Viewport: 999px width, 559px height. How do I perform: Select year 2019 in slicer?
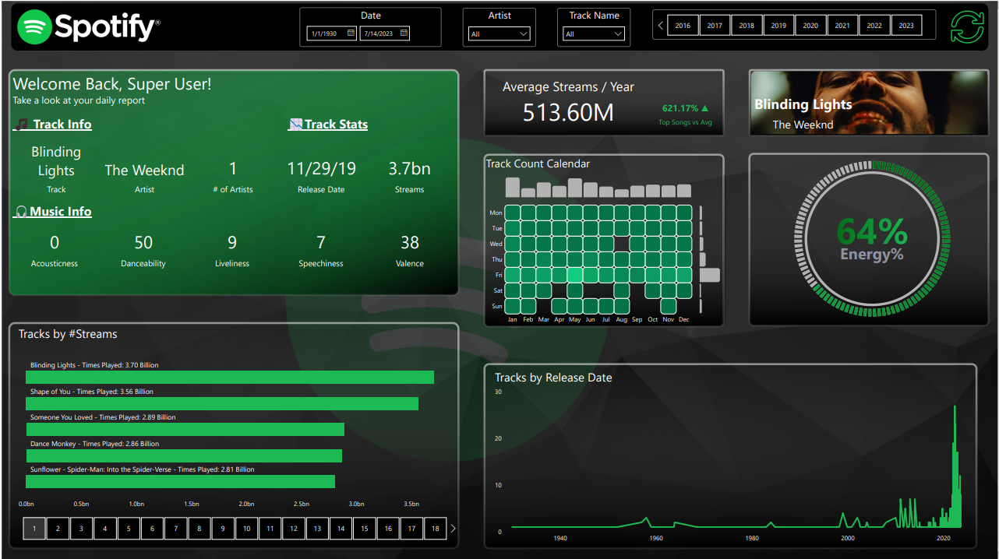(778, 26)
